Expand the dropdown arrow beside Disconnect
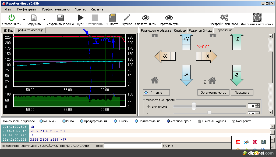 coord(24,20)
